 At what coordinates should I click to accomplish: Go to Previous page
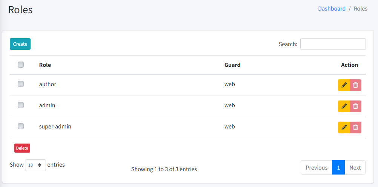317,167
